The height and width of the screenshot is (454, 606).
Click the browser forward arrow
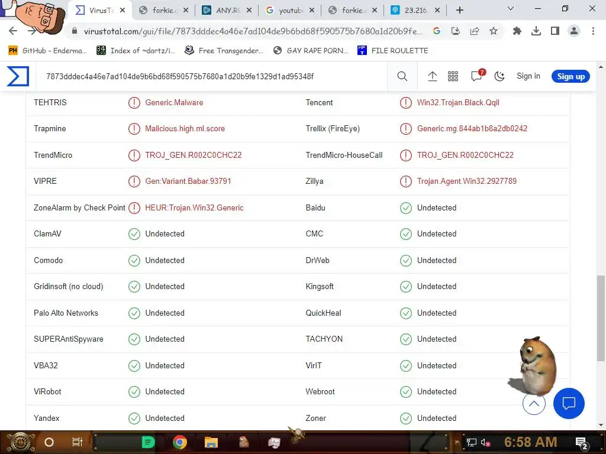[32, 31]
